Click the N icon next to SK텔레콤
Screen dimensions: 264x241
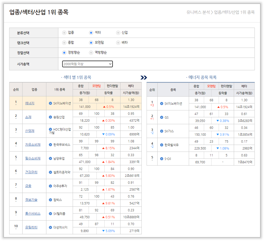(50, 213)
